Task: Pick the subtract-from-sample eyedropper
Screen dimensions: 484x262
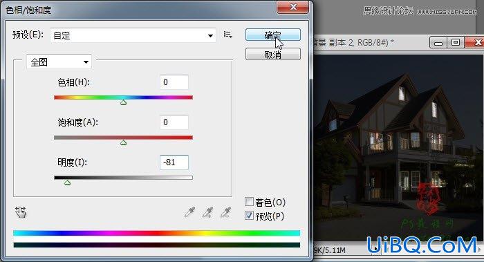Action: 226,212
